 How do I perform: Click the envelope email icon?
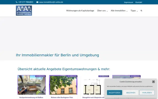(37, 2)
